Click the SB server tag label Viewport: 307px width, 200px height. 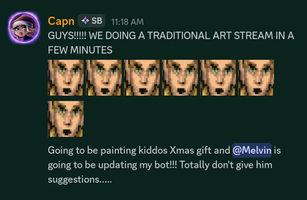(x=97, y=21)
